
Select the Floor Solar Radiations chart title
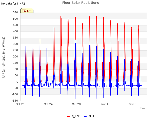(x=80, y=3)
